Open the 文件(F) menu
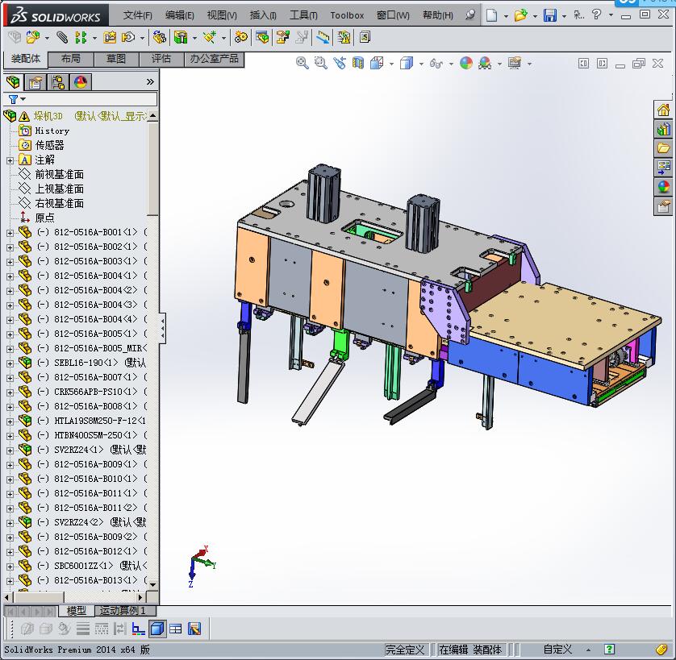 coord(137,15)
